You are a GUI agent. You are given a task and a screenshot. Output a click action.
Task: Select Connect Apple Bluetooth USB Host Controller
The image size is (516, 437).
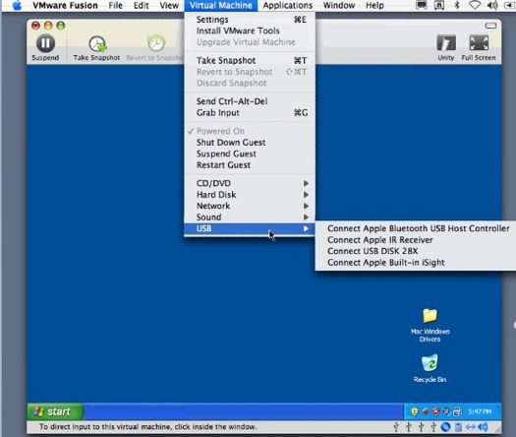416,228
